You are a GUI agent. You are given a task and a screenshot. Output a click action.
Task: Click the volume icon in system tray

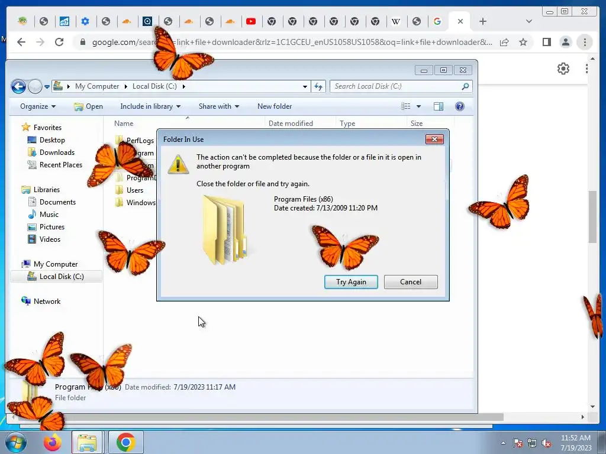click(x=546, y=443)
